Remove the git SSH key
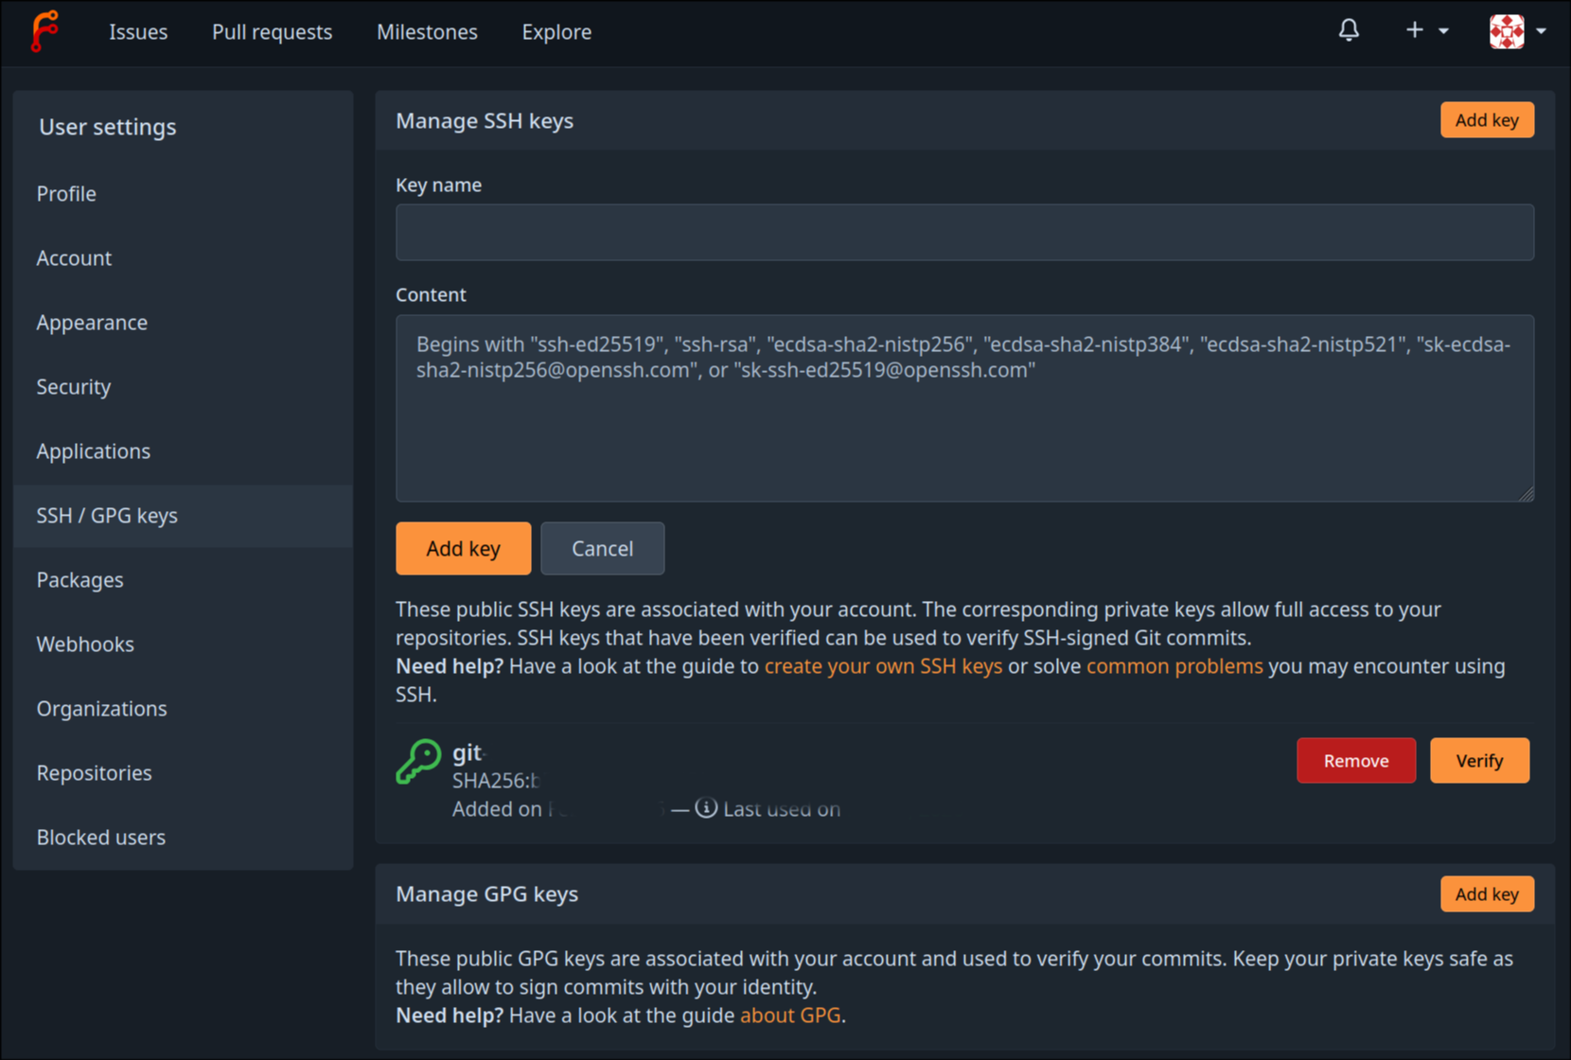The width and height of the screenshot is (1571, 1060). [x=1355, y=761]
